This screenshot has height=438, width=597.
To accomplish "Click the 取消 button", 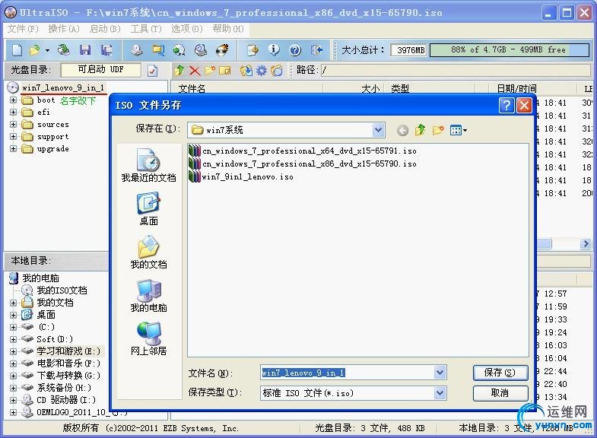I will point(500,393).
